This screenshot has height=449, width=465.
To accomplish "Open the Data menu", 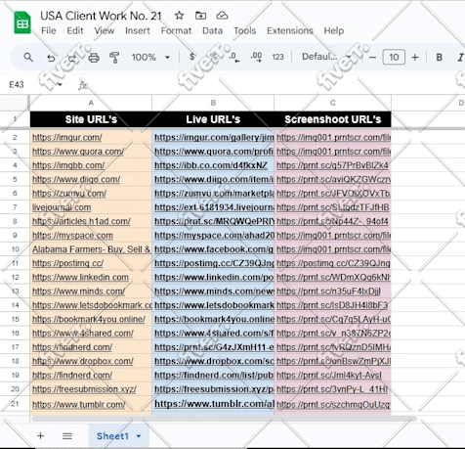I will 212,30.
